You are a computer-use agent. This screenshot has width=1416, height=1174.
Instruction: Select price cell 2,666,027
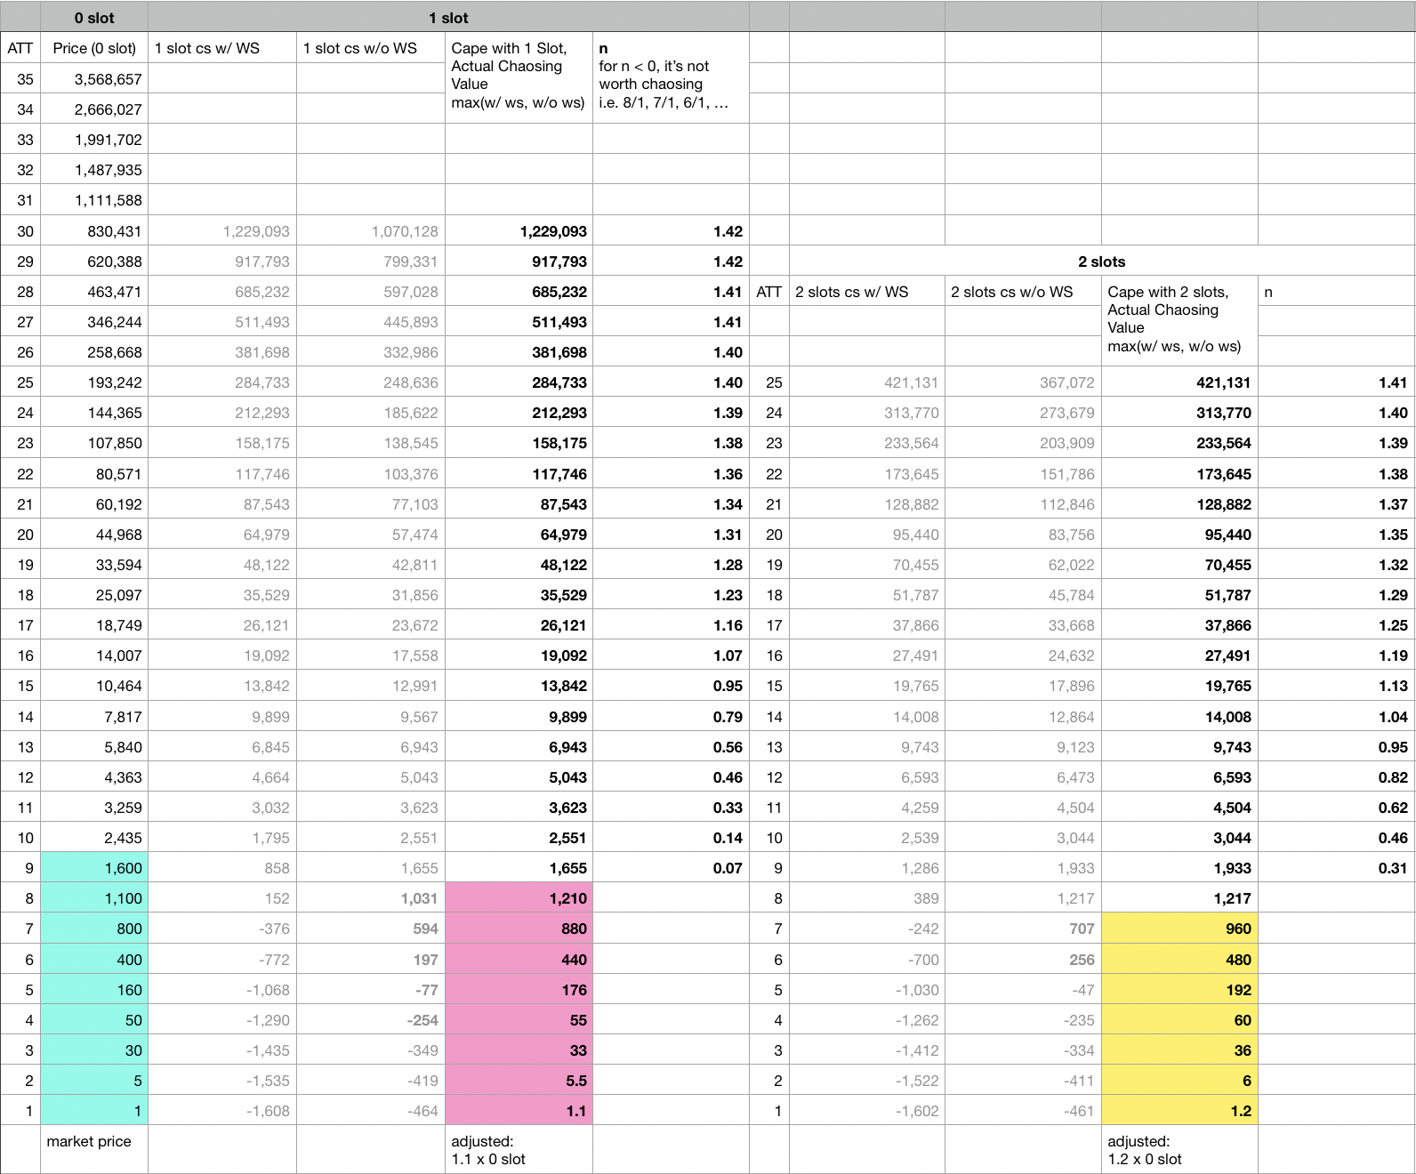tap(94, 109)
